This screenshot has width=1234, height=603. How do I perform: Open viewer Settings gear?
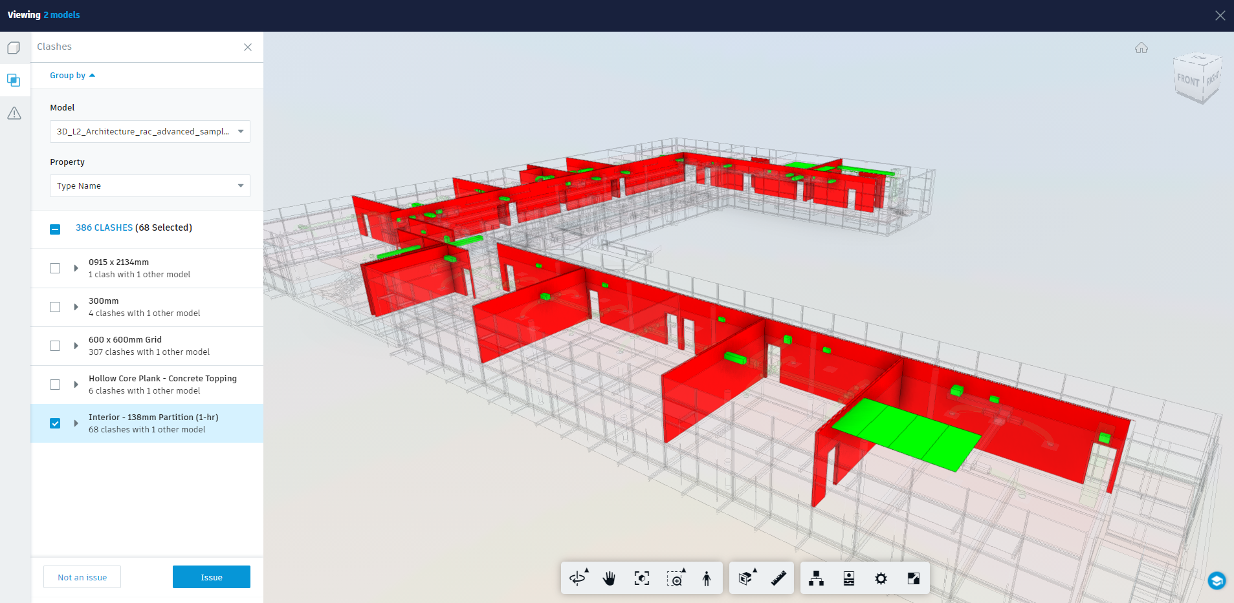881,578
